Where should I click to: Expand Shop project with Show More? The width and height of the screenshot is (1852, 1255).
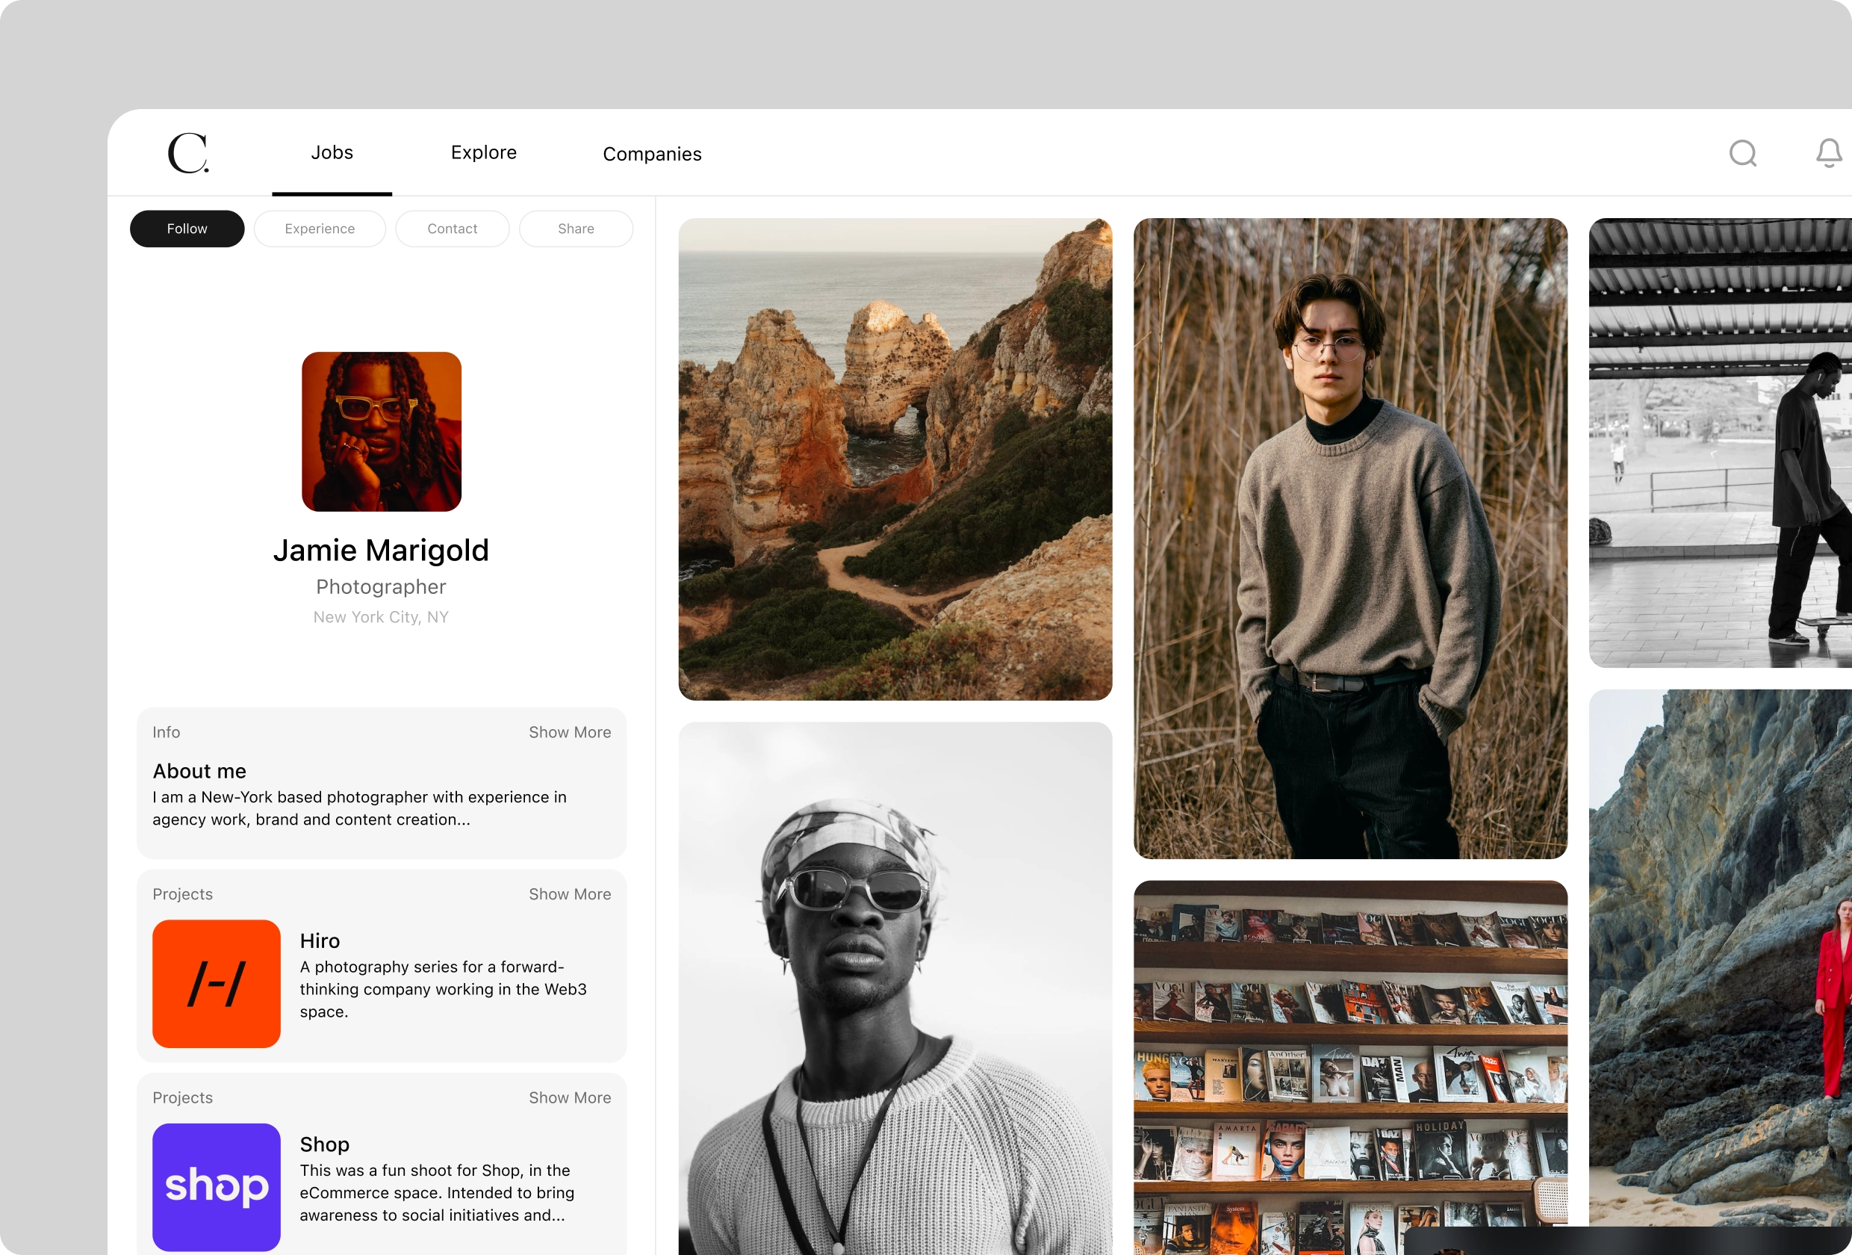[569, 1097]
